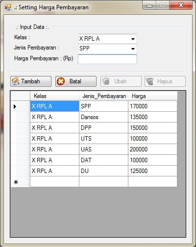
Task: Minimize the Setting Harga Pembayaran window
Action: (149, 5)
